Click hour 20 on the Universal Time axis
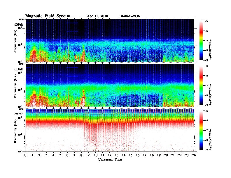This screenshot has height=178, width=231. 166,155
